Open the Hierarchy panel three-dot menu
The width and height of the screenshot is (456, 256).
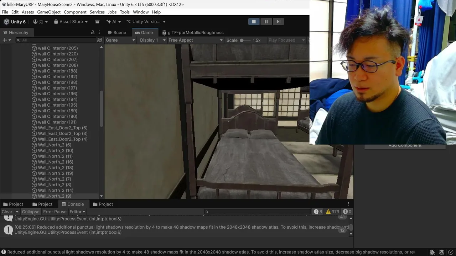99,32
